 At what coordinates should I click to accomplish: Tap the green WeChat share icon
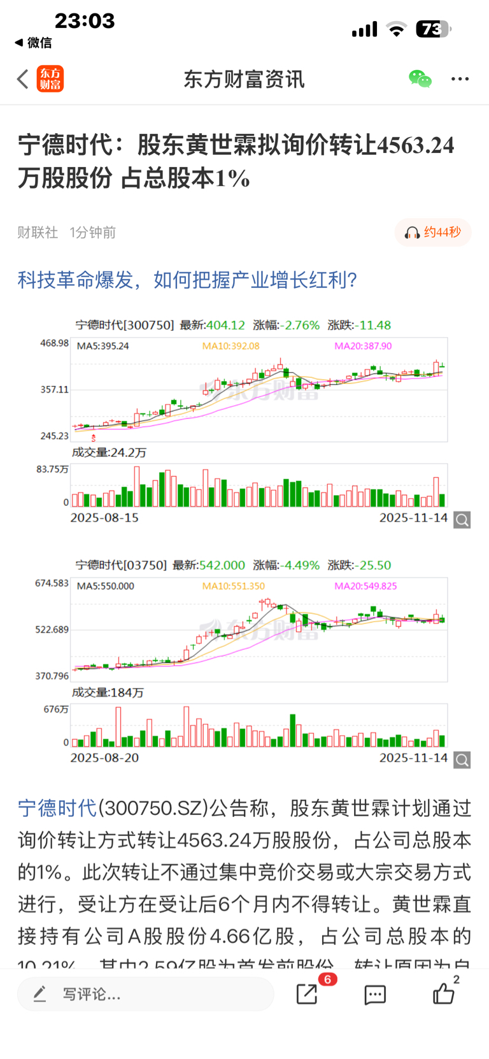(x=420, y=79)
